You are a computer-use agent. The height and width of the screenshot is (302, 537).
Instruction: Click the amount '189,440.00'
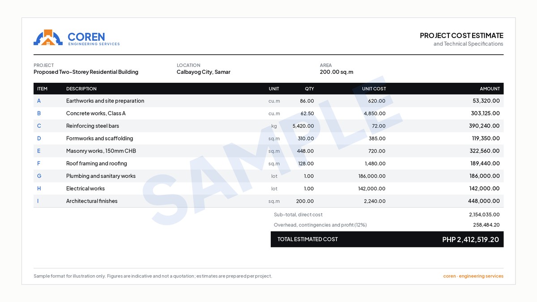pyautogui.click(x=485, y=164)
